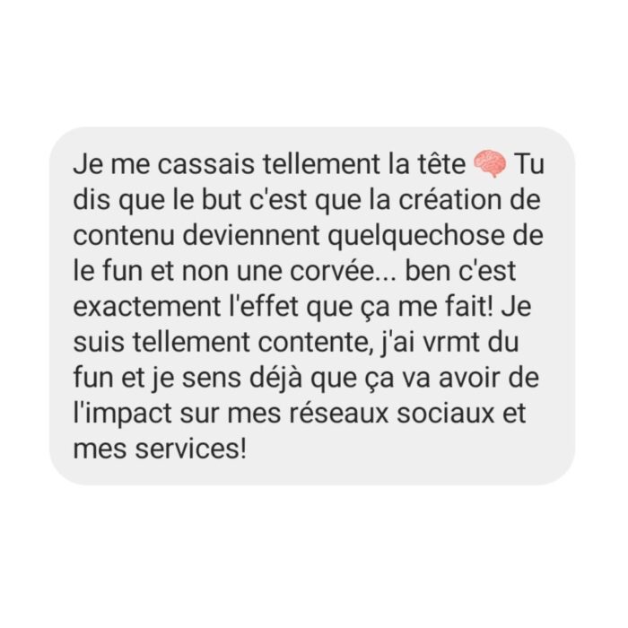Screen dimensions: 628x628
Task: Click the word "quelquechose"
Action: [x=416, y=236]
